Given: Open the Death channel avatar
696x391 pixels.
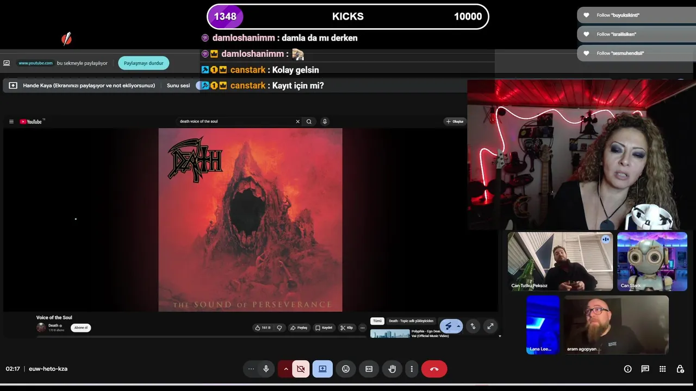Looking at the screenshot, I should coord(41,327).
